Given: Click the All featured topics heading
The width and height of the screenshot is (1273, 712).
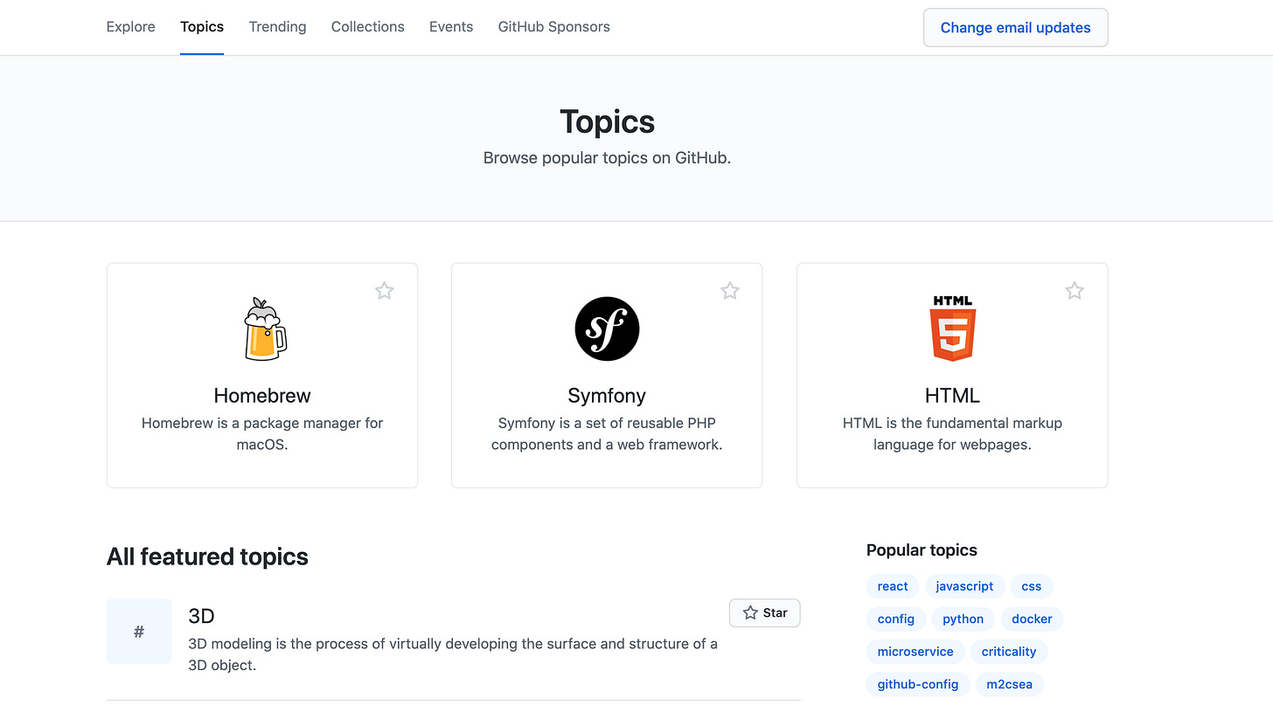Looking at the screenshot, I should (x=207, y=556).
